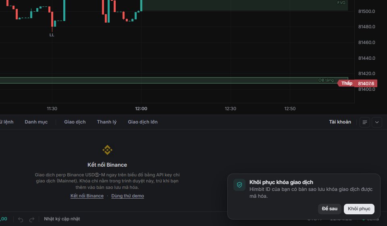
Task: Open the Thanh lý tab
Action: [x=106, y=122]
